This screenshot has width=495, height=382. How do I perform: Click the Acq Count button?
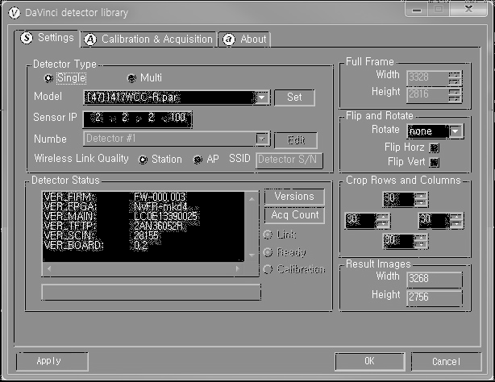(294, 215)
